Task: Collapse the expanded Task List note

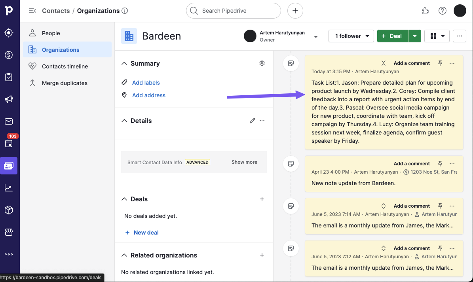Action: [x=384, y=63]
